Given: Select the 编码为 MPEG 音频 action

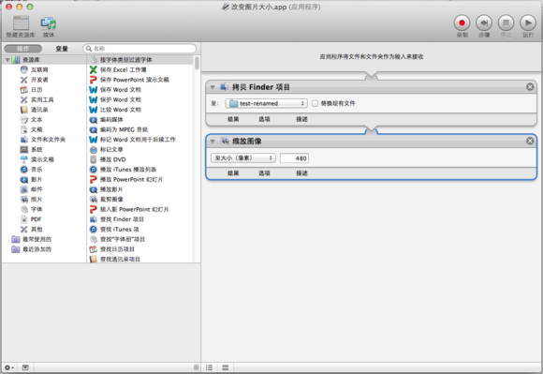Looking at the screenshot, I should click(124, 129).
